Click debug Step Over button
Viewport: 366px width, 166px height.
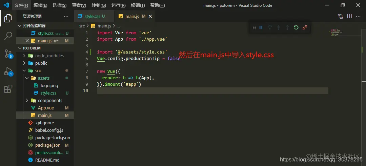click(270, 27)
